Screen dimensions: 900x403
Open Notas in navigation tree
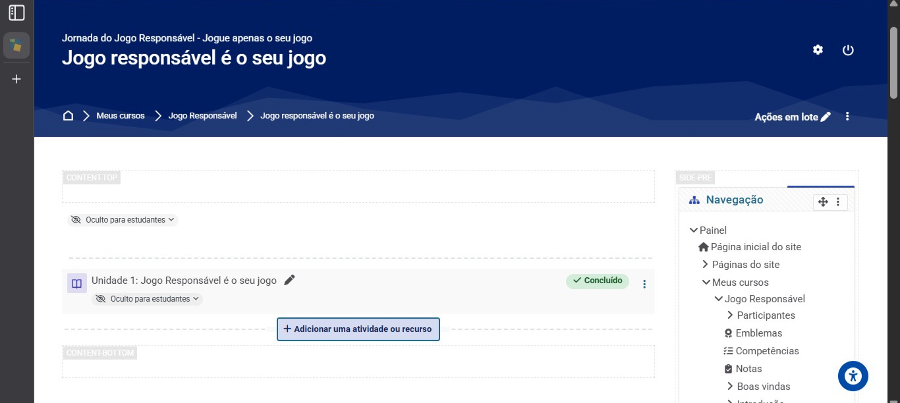[x=749, y=369]
